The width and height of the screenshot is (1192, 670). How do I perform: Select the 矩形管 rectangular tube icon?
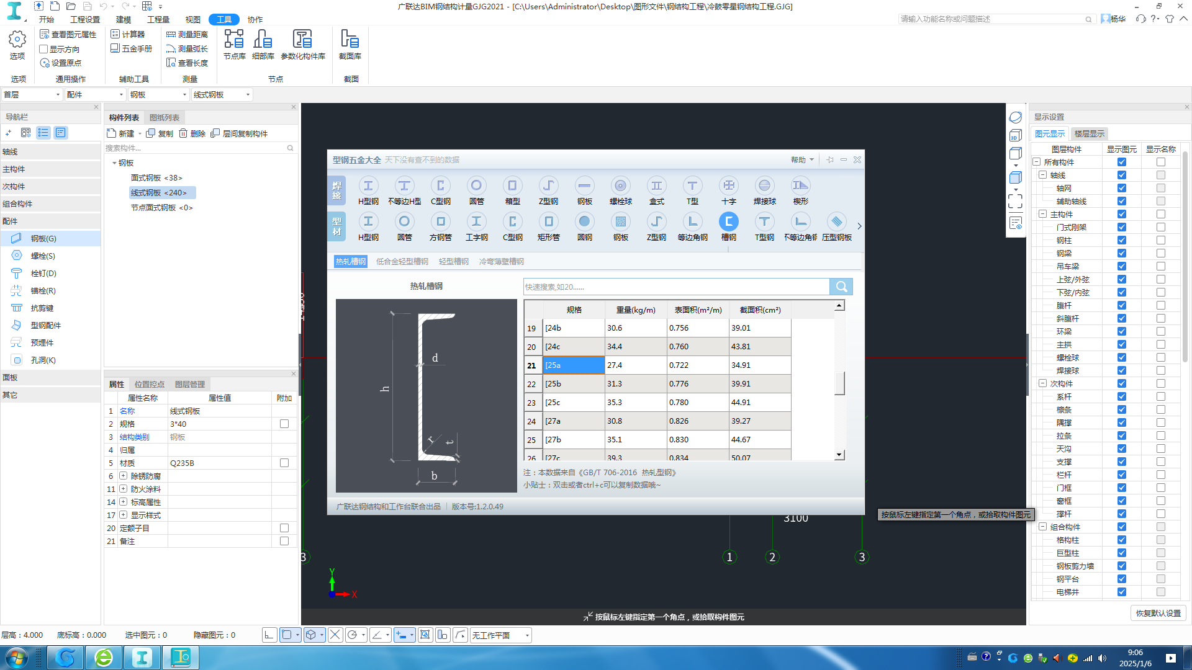[x=548, y=226]
